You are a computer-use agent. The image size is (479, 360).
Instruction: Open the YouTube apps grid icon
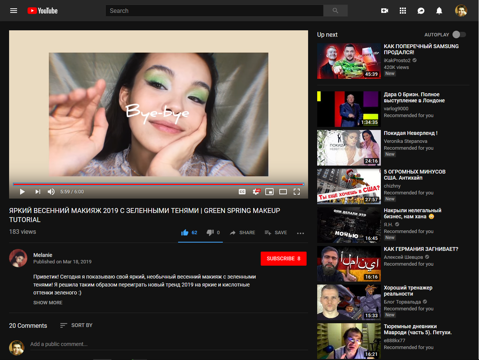click(x=403, y=11)
